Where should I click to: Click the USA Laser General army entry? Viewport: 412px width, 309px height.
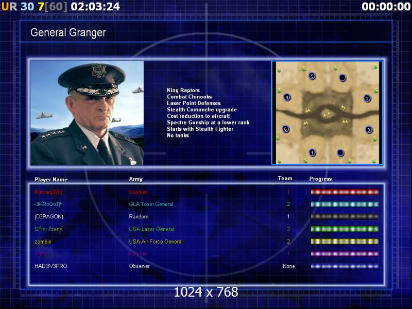point(151,229)
